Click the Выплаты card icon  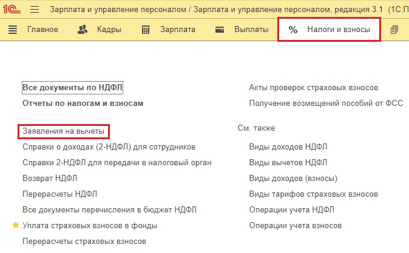[x=220, y=30]
